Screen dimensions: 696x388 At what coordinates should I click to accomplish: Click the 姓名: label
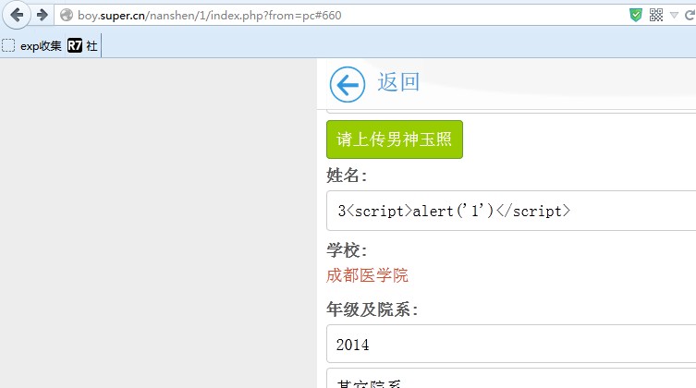[347, 176]
